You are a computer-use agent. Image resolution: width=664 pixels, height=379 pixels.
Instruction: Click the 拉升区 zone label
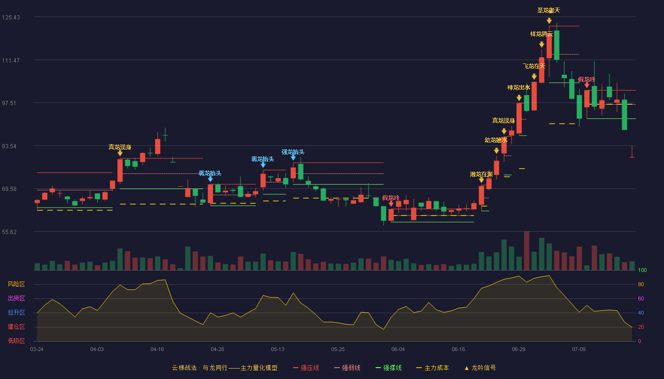tap(16, 313)
